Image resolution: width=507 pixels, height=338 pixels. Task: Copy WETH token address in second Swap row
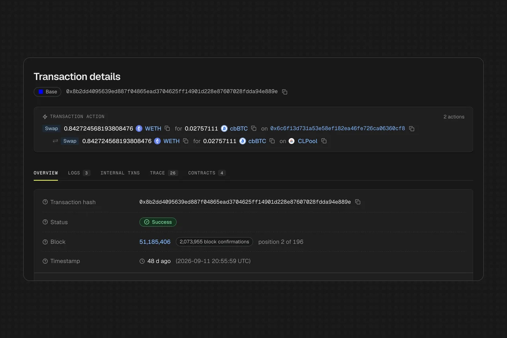186,141
